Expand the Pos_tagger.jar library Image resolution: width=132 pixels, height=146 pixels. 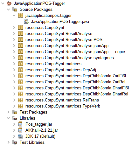click(14, 124)
